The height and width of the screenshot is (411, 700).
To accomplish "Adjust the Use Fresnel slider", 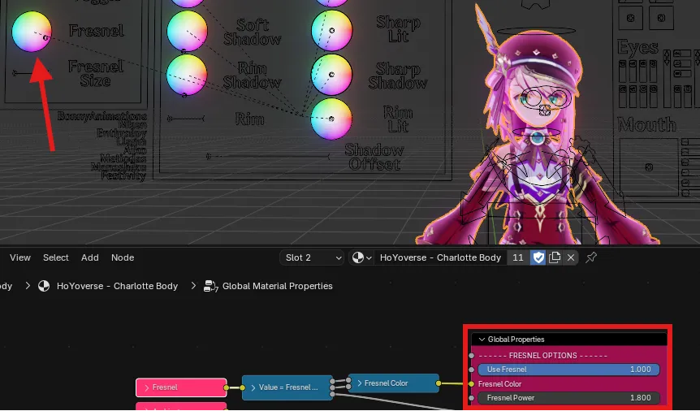I will point(568,370).
